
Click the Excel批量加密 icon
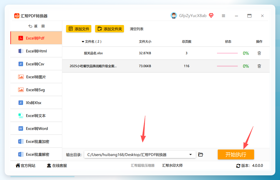(x=21, y=142)
